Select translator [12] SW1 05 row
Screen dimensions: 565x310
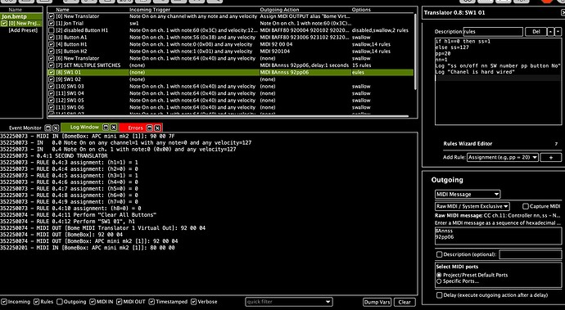[231, 101]
